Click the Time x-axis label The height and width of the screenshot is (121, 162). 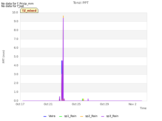(x=143, y=108)
